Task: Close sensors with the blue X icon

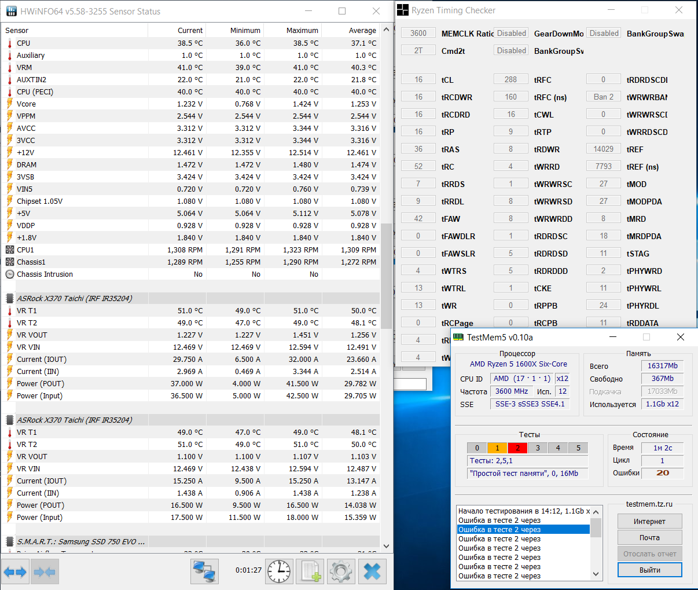Action: coord(372,571)
